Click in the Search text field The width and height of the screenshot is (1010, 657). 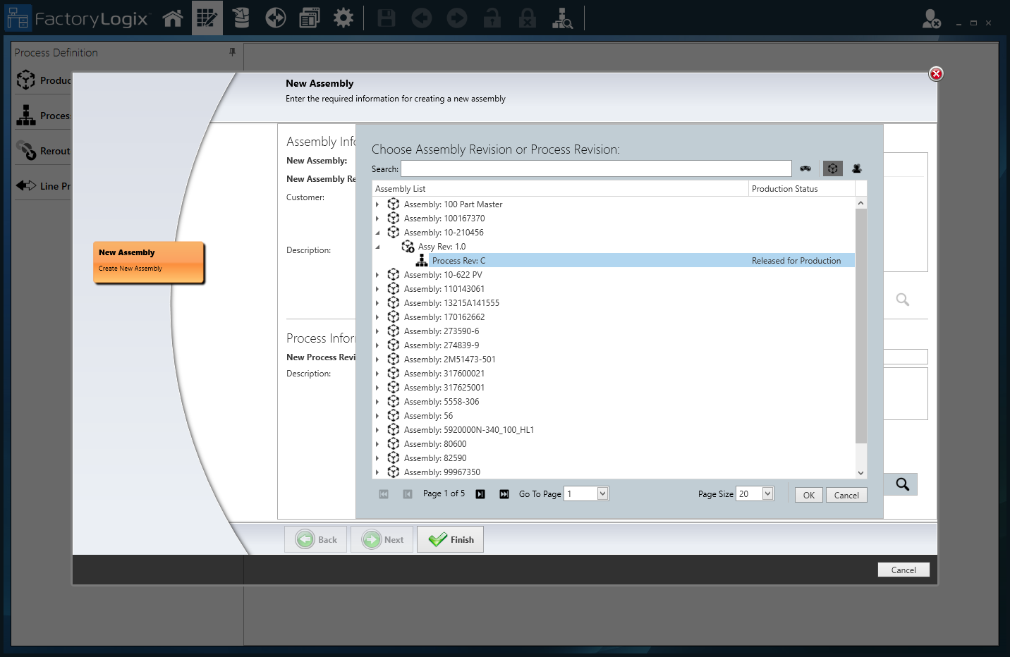tap(596, 168)
